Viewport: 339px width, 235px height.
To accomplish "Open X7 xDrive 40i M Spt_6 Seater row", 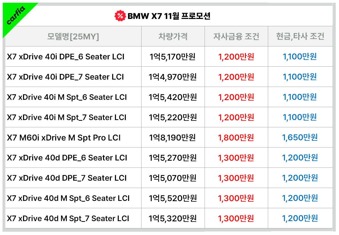I will click(67, 97).
